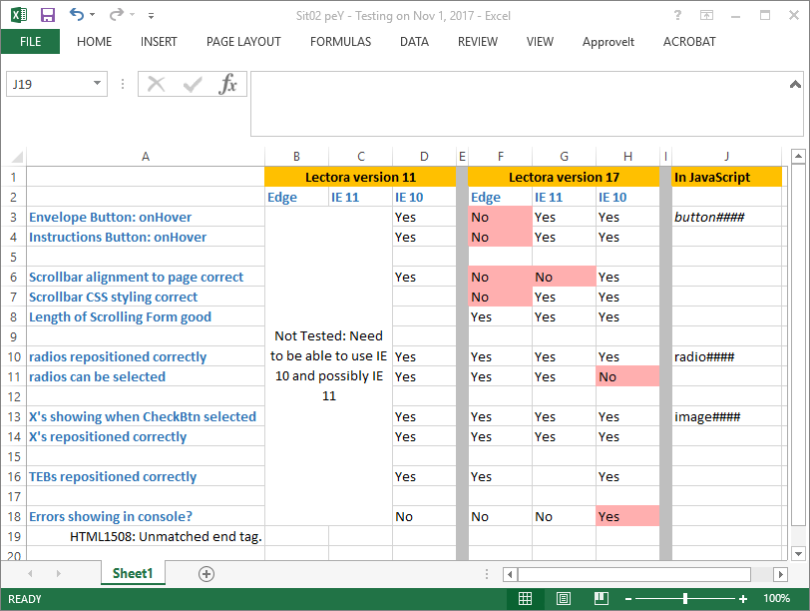Open the PAGE LAYOUT tab
The image size is (810, 611).
tap(243, 41)
